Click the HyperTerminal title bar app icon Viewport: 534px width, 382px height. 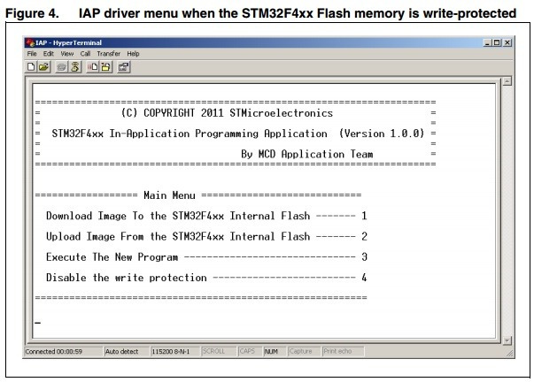click(30, 42)
